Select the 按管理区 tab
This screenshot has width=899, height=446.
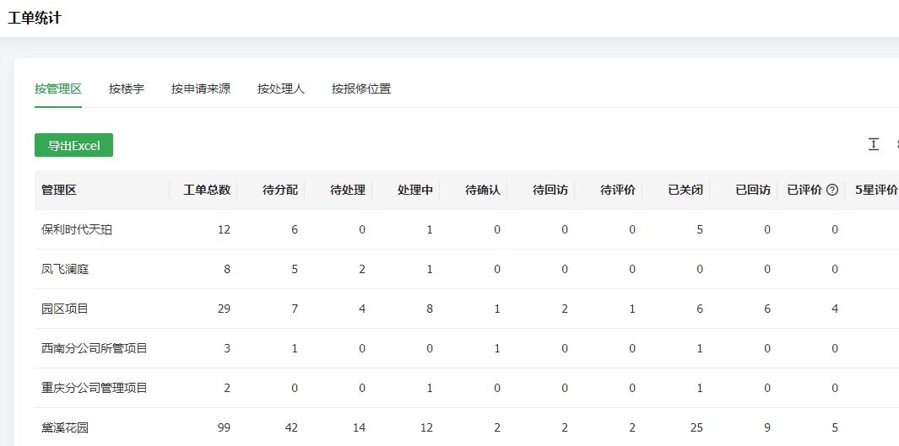pos(58,89)
